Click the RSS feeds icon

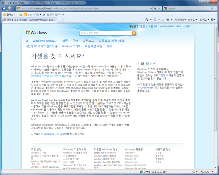click(155, 20)
